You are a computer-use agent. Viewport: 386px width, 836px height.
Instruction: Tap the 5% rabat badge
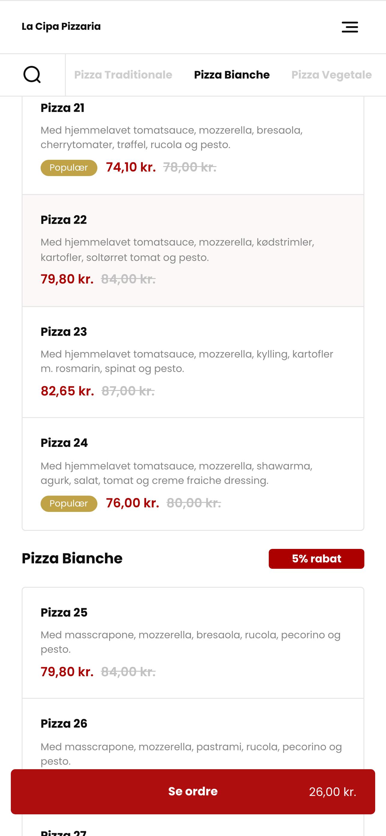click(316, 559)
